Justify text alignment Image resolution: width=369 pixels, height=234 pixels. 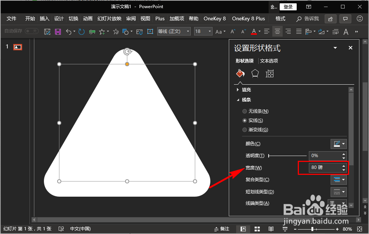tap(299, 31)
